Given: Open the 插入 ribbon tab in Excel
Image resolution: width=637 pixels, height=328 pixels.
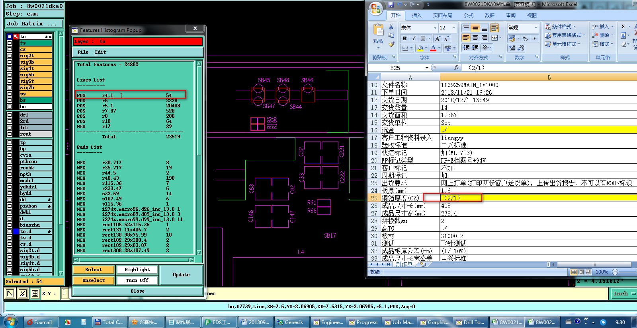Looking at the screenshot, I should 416,16.
